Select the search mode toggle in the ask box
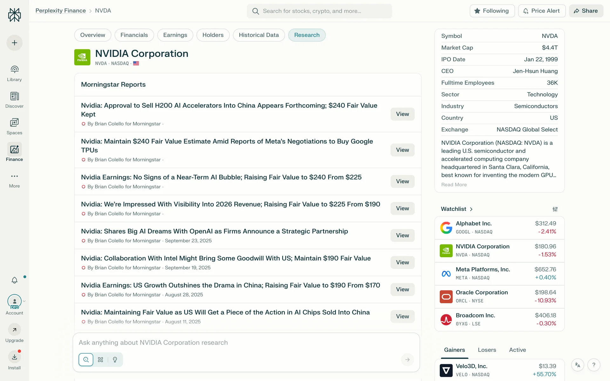 point(86,360)
